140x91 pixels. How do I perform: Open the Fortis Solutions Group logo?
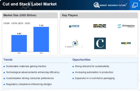(x=74, y=26)
